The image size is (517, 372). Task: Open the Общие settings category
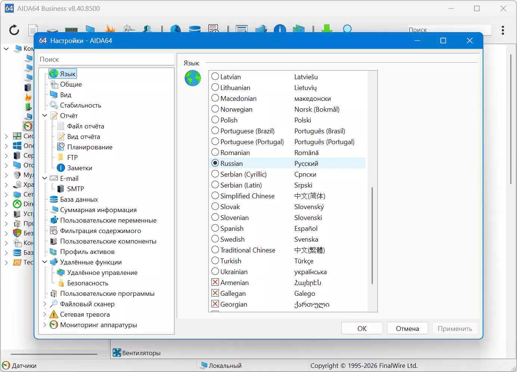66,84
